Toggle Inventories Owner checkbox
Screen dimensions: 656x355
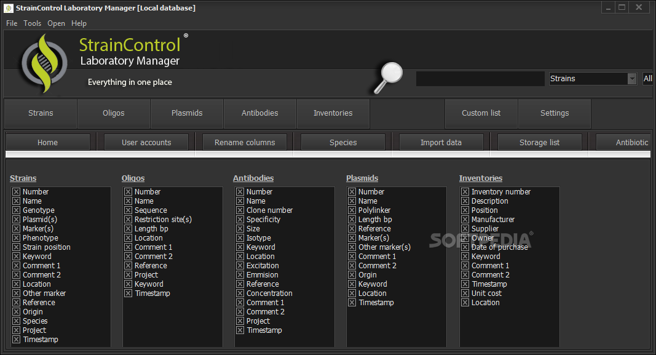pos(465,237)
